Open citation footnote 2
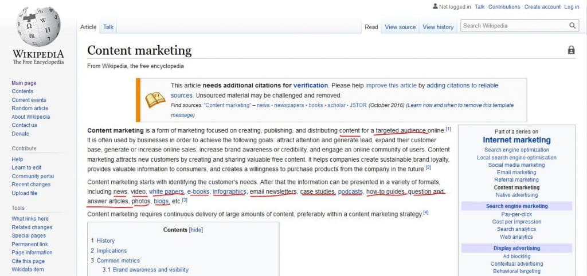Screen dimensions: 587x276 [428, 168]
